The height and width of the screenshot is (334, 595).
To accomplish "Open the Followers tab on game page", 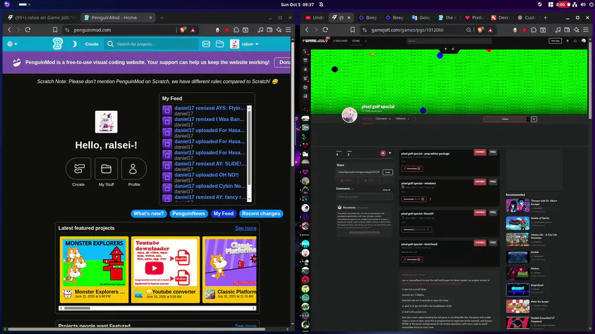I will tap(402, 119).
